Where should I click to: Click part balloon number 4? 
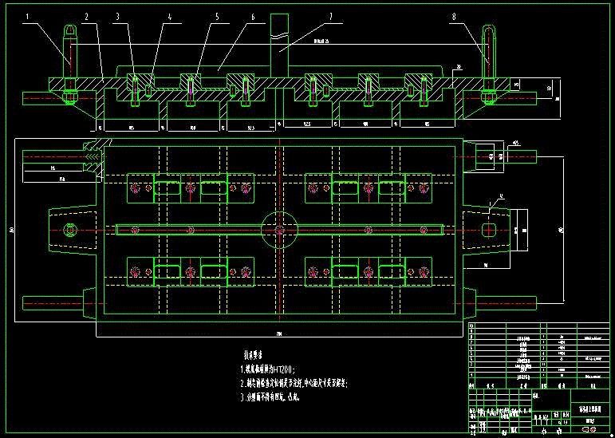(x=169, y=17)
